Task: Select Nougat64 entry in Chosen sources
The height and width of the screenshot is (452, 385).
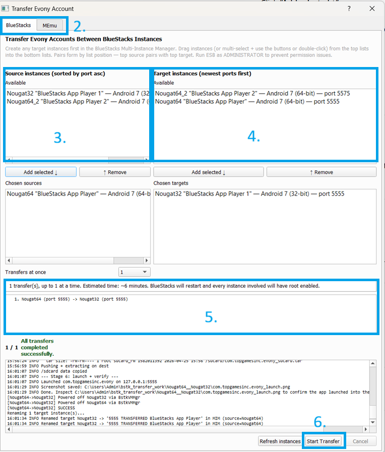Action: (x=78, y=193)
